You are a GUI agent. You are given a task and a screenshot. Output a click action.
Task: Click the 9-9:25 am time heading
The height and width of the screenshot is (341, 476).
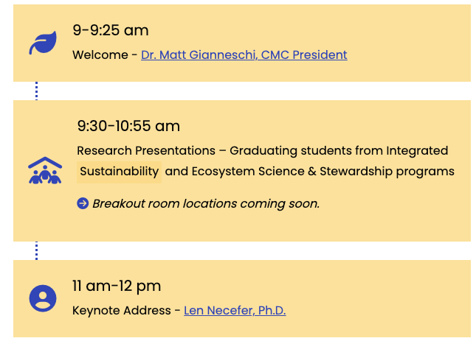111,30
